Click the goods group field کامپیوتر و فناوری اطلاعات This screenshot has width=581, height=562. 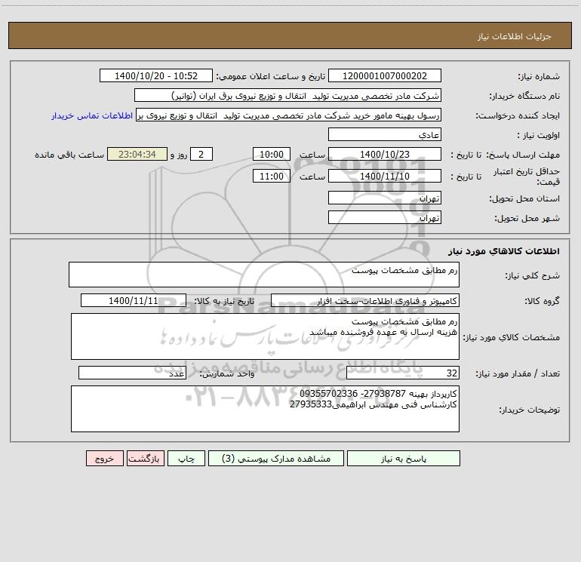pyautogui.click(x=365, y=300)
